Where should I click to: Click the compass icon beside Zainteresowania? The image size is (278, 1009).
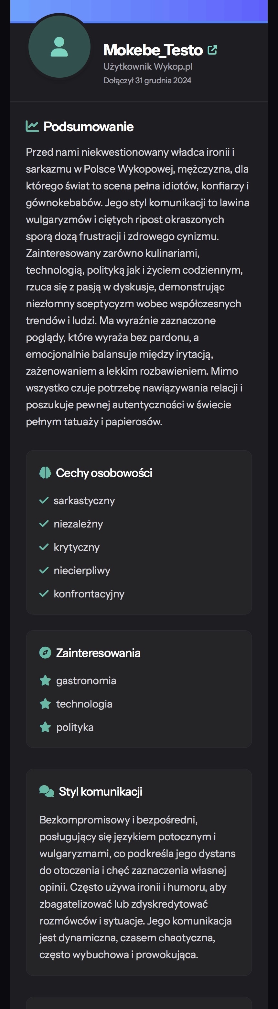click(x=45, y=653)
